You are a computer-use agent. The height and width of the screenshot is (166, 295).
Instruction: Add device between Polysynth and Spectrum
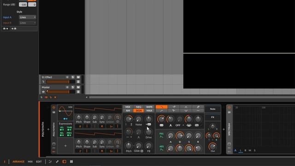tap(224, 129)
